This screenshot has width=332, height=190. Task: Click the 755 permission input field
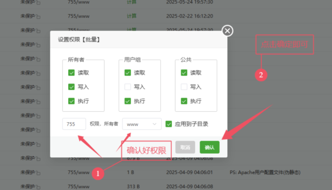click(74, 124)
